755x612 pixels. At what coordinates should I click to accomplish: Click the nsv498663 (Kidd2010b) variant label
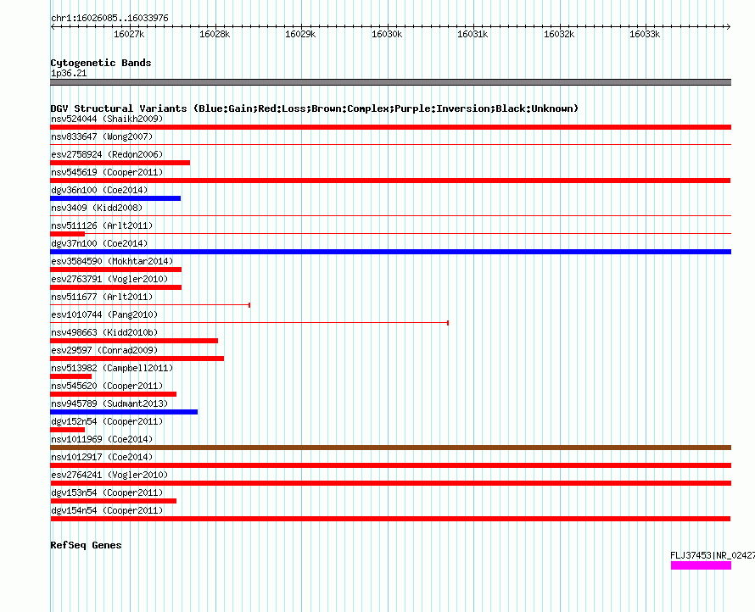104,332
